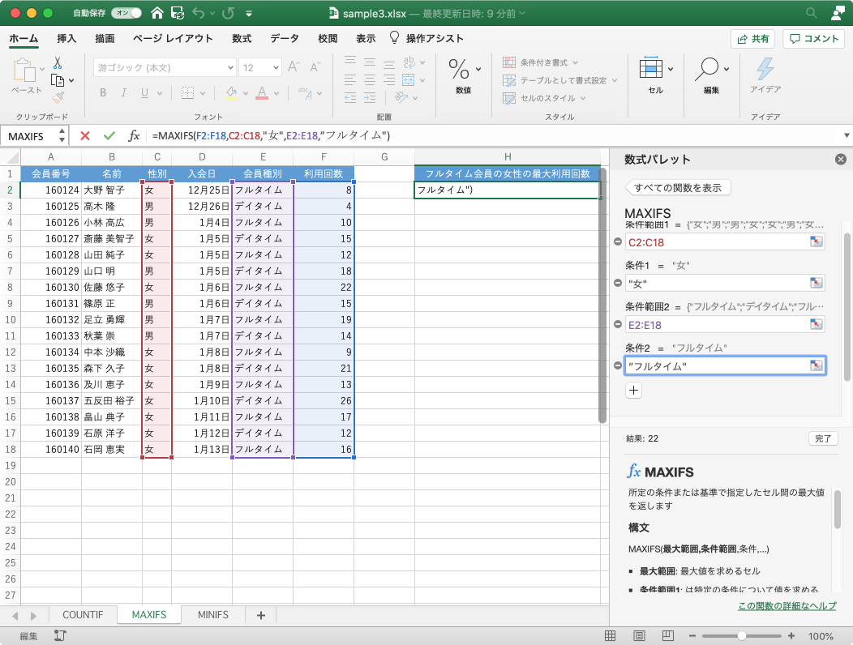Remove the E2:E18 criteria range argument
Screen dimensions: 853x645
tap(617, 324)
